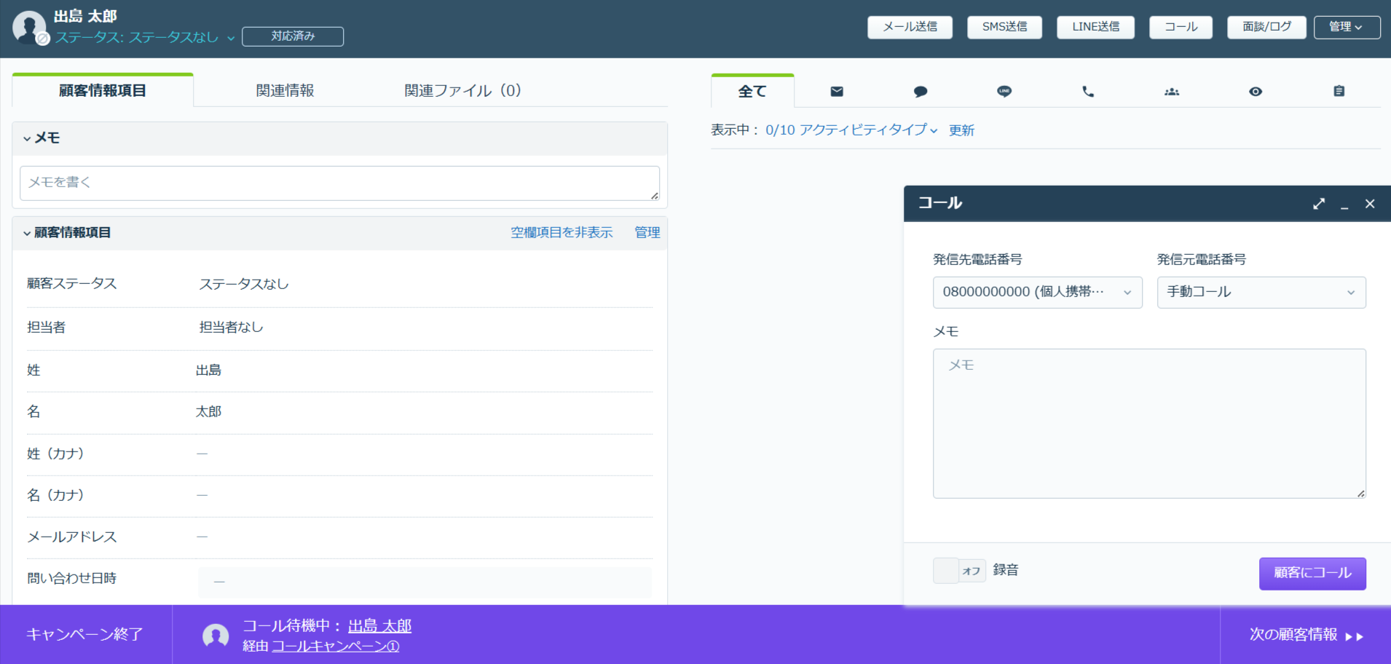
Task: Click the メールアドレス field row
Action: (339, 537)
